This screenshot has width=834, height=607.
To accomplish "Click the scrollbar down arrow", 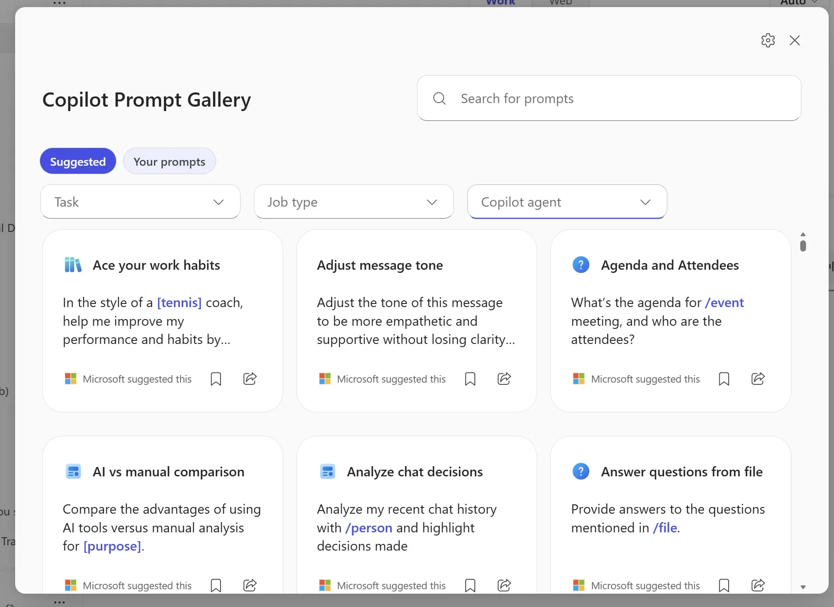I will click(803, 587).
